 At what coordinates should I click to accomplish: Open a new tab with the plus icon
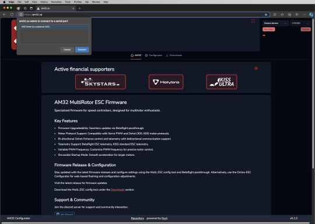pyautogui.click(x=79, y=8)
